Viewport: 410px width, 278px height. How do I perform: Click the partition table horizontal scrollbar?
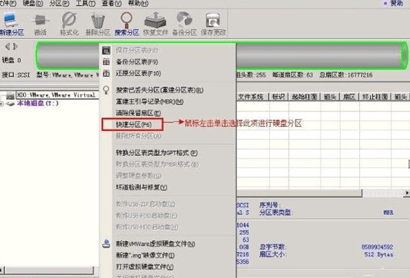(x=299, y=193)
